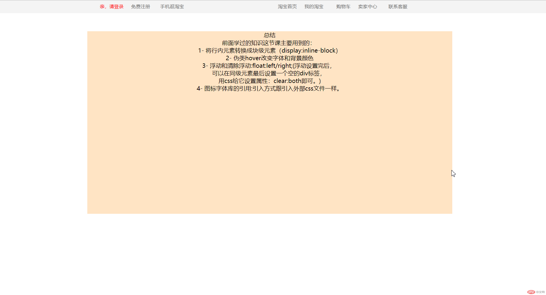Click the 总结 heading text
546x295 pixels.
tap(270, 35)
